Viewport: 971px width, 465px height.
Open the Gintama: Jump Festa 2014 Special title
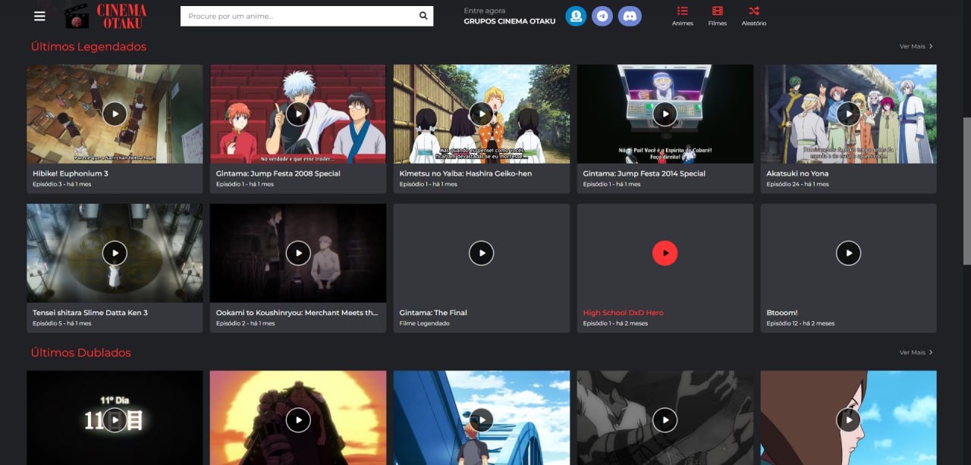point(644,173)
